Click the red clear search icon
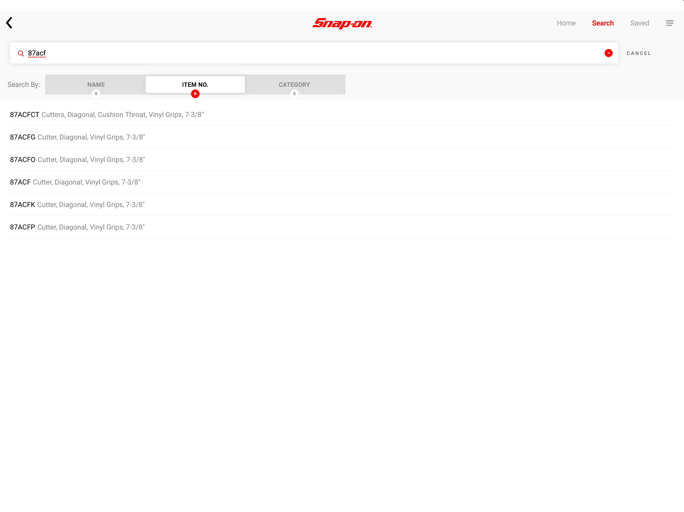The width and height of the screenshot is (684, 512). click(608, 53)
